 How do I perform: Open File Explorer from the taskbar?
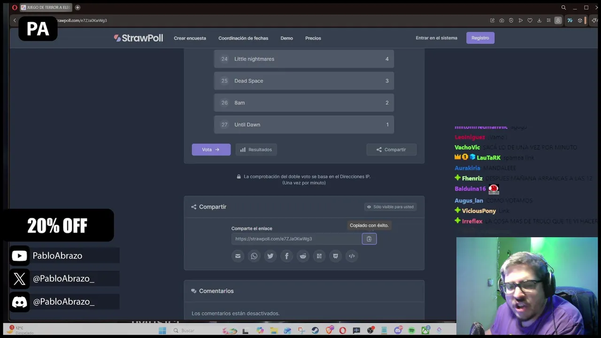coord(274,330)
